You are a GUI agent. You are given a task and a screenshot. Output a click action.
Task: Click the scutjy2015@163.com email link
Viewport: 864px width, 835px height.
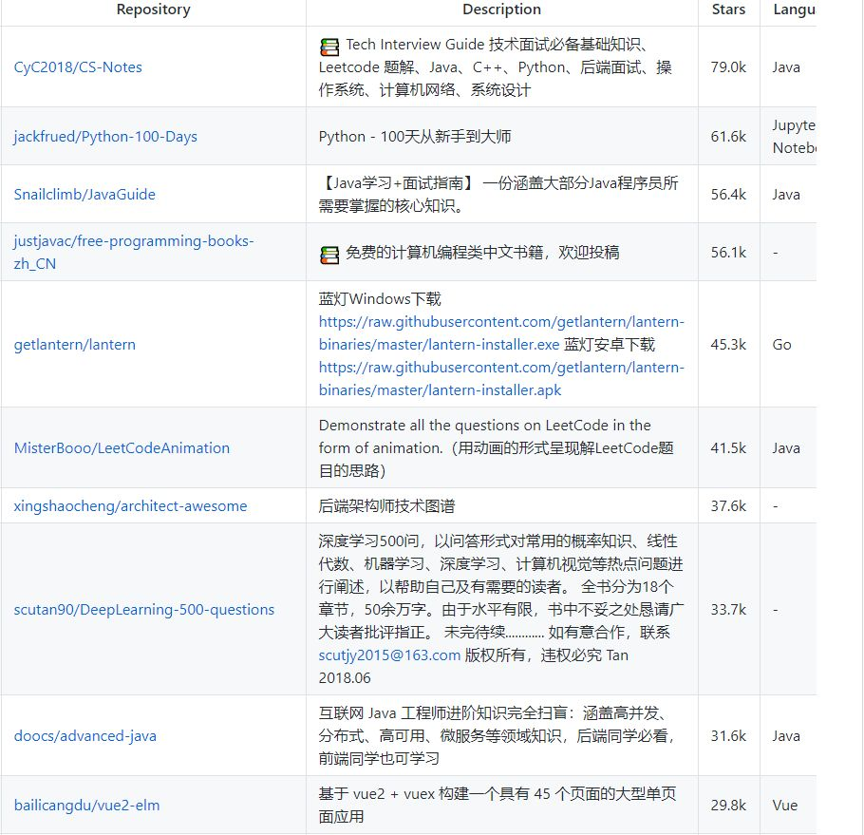pyautogui.click(x=389, y=655)
